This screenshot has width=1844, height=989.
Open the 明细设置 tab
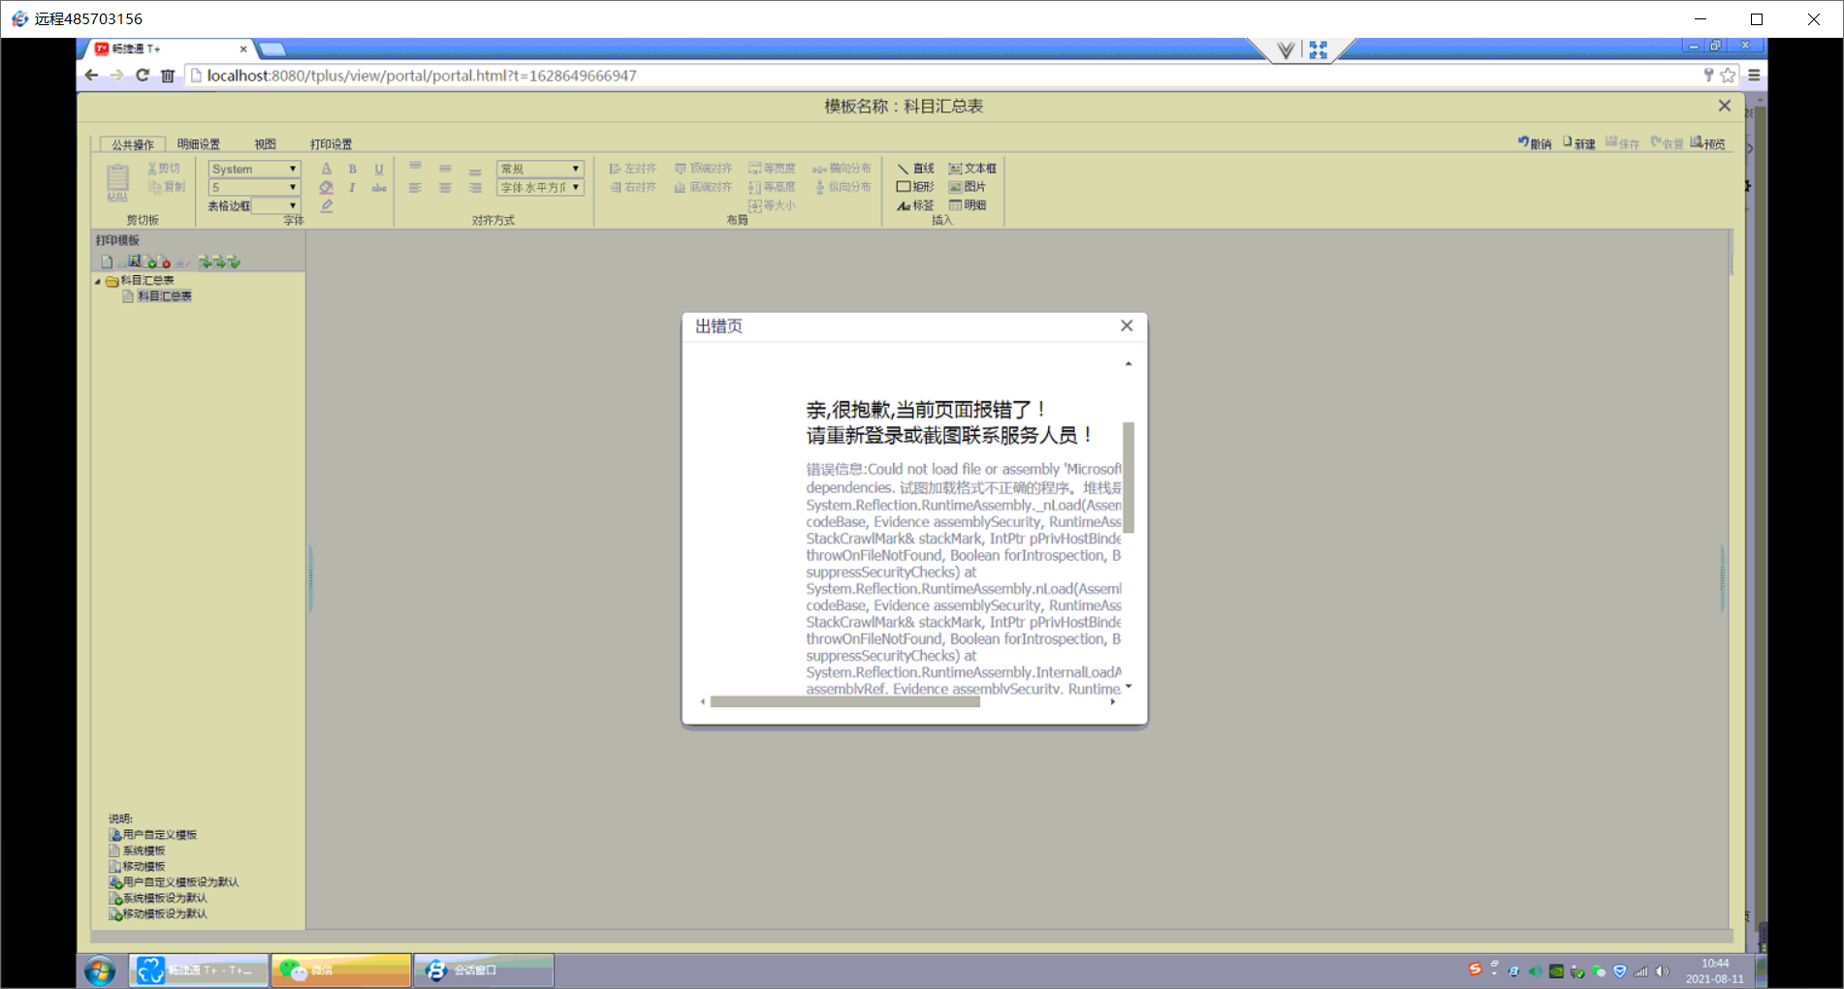coord(199,144)
